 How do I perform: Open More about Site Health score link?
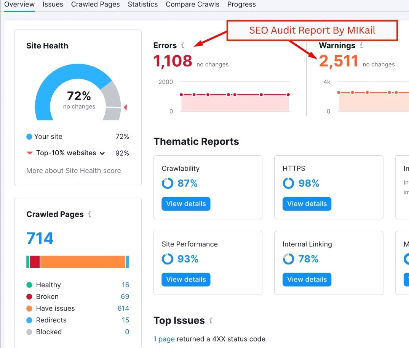click(73, 171)
